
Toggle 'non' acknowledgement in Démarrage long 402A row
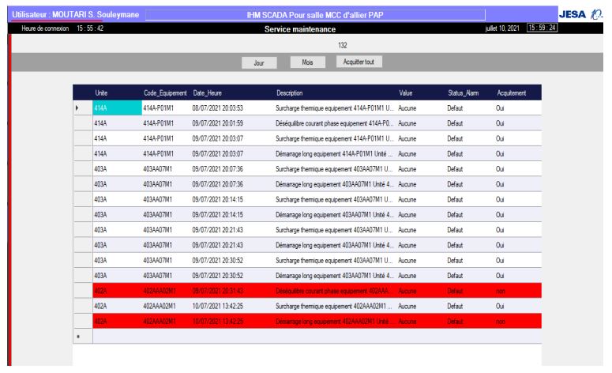[502, 322]
